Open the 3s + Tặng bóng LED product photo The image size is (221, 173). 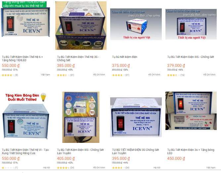191,111
